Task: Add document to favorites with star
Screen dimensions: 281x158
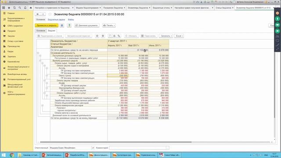Action: pyautogui.click(x=50, y=14)
